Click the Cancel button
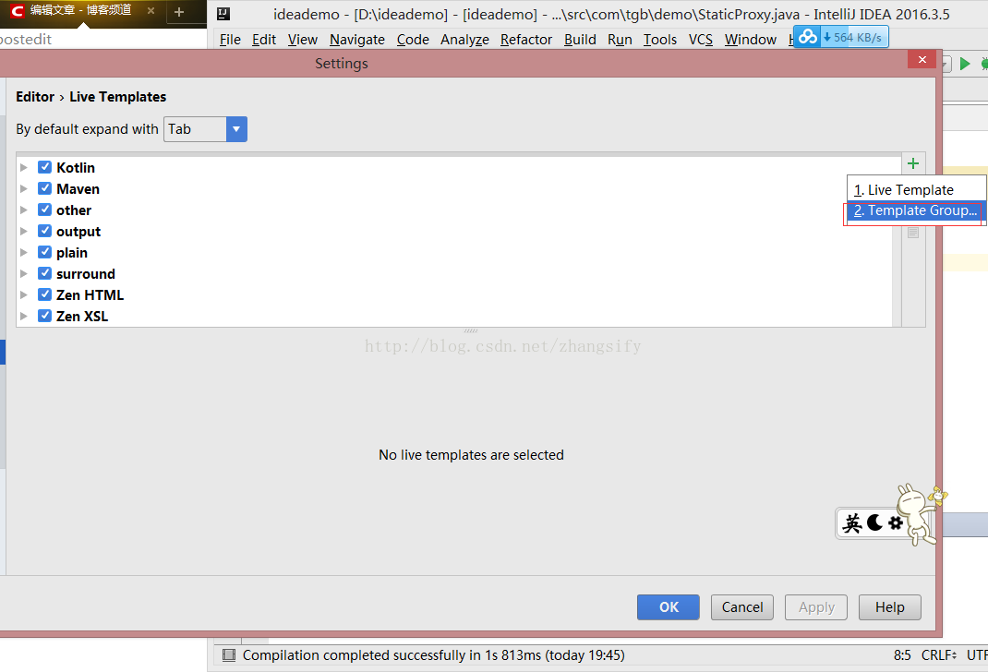The image size is (988, 672). (742, 607)
